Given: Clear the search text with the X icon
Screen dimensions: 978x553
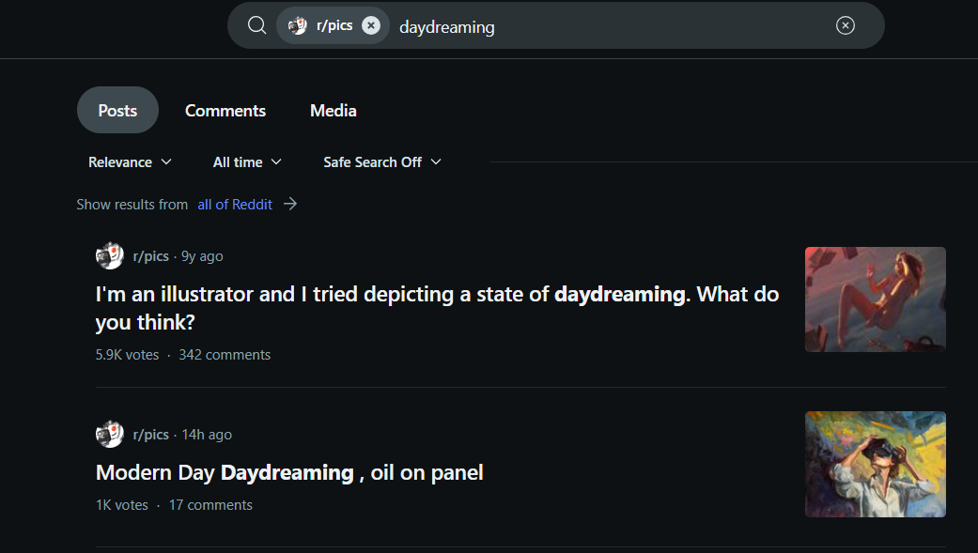Looking at the screenshot, I should 846,25.
